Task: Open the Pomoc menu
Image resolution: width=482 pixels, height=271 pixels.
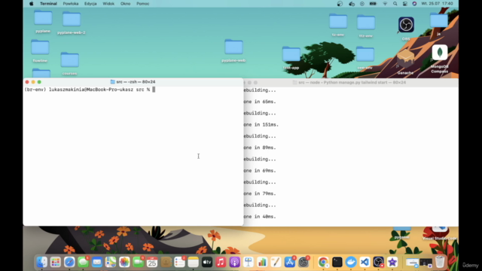Action: tap(142, 4)
